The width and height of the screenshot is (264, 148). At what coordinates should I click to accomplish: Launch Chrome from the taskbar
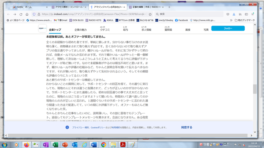pyautogui.click(x=103, y=144)
